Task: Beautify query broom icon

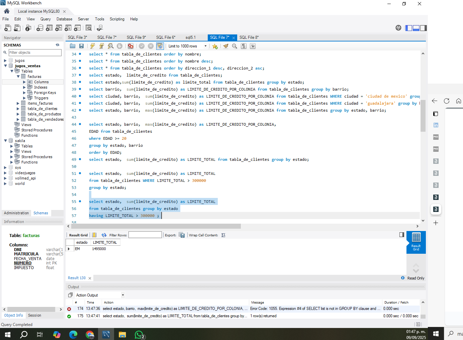Action: click(x=226, y=46)
